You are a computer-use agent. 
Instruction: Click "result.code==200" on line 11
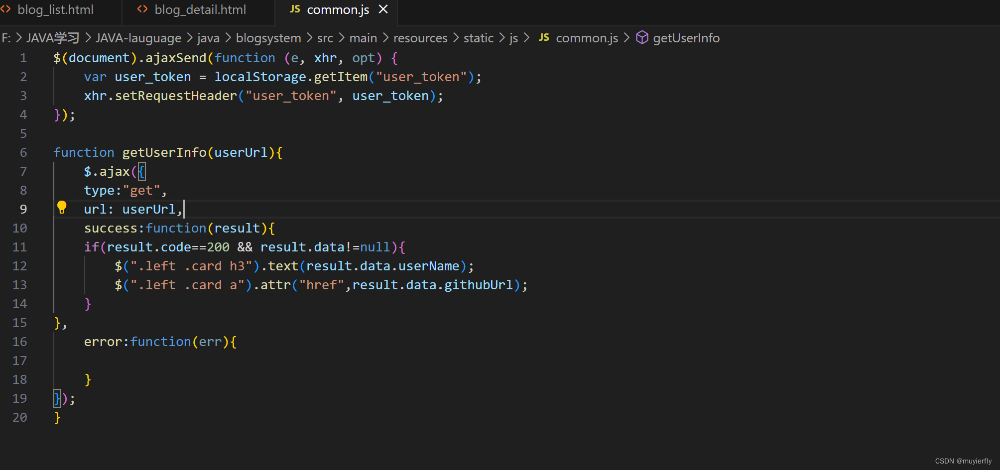pos(168,247)
